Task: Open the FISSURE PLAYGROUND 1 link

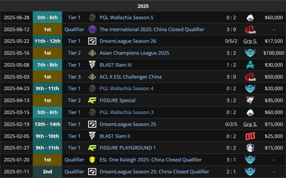Action: (x=128, y=148)
